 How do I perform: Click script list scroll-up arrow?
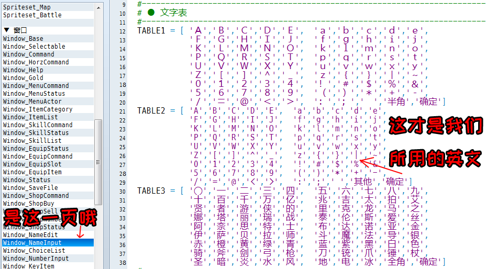point(98,7)
